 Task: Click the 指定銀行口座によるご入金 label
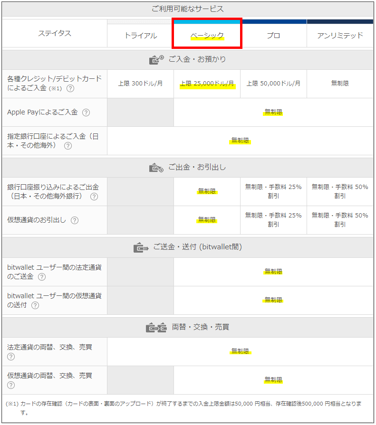[x=53, y=141]
